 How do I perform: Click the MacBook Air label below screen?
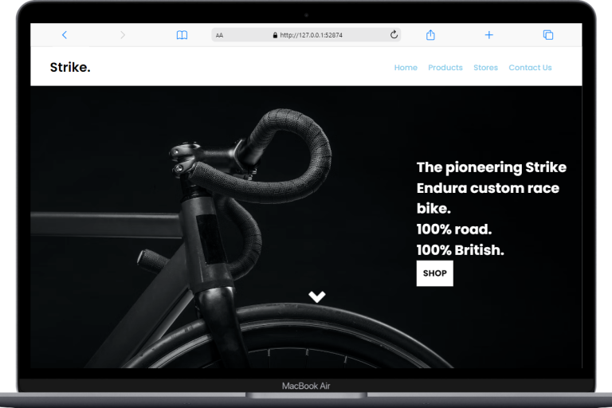point(306,386)
